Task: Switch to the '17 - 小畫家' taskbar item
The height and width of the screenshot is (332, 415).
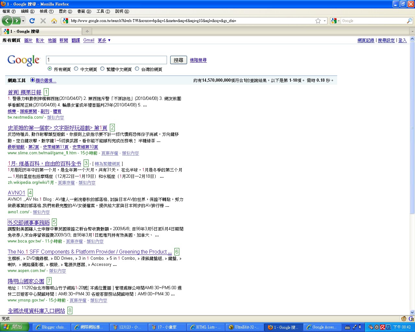Action: 167,327
